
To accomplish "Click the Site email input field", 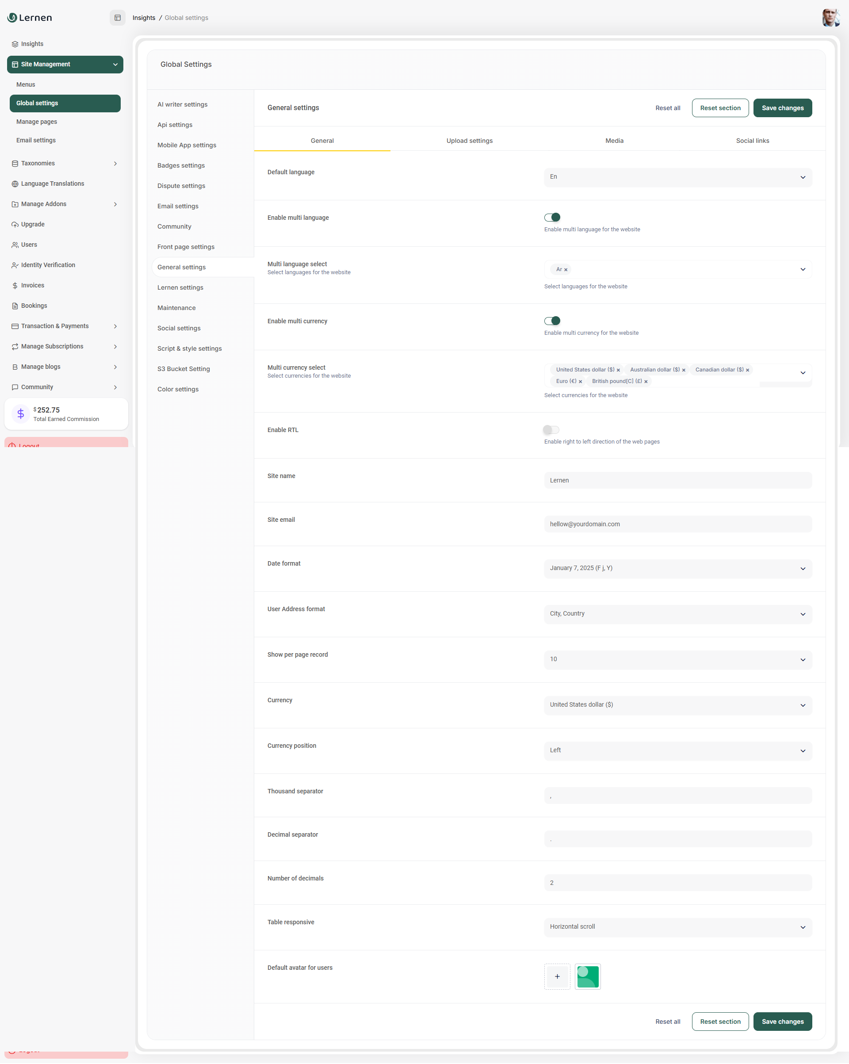I will coord(677,524).
